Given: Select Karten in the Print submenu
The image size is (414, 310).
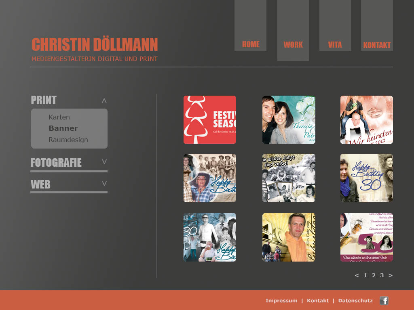Looking at the screenshot, I should click(x=59, y=117).
